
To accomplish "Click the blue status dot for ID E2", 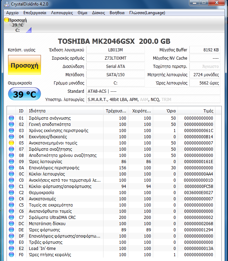I will (x=11, y=248).
